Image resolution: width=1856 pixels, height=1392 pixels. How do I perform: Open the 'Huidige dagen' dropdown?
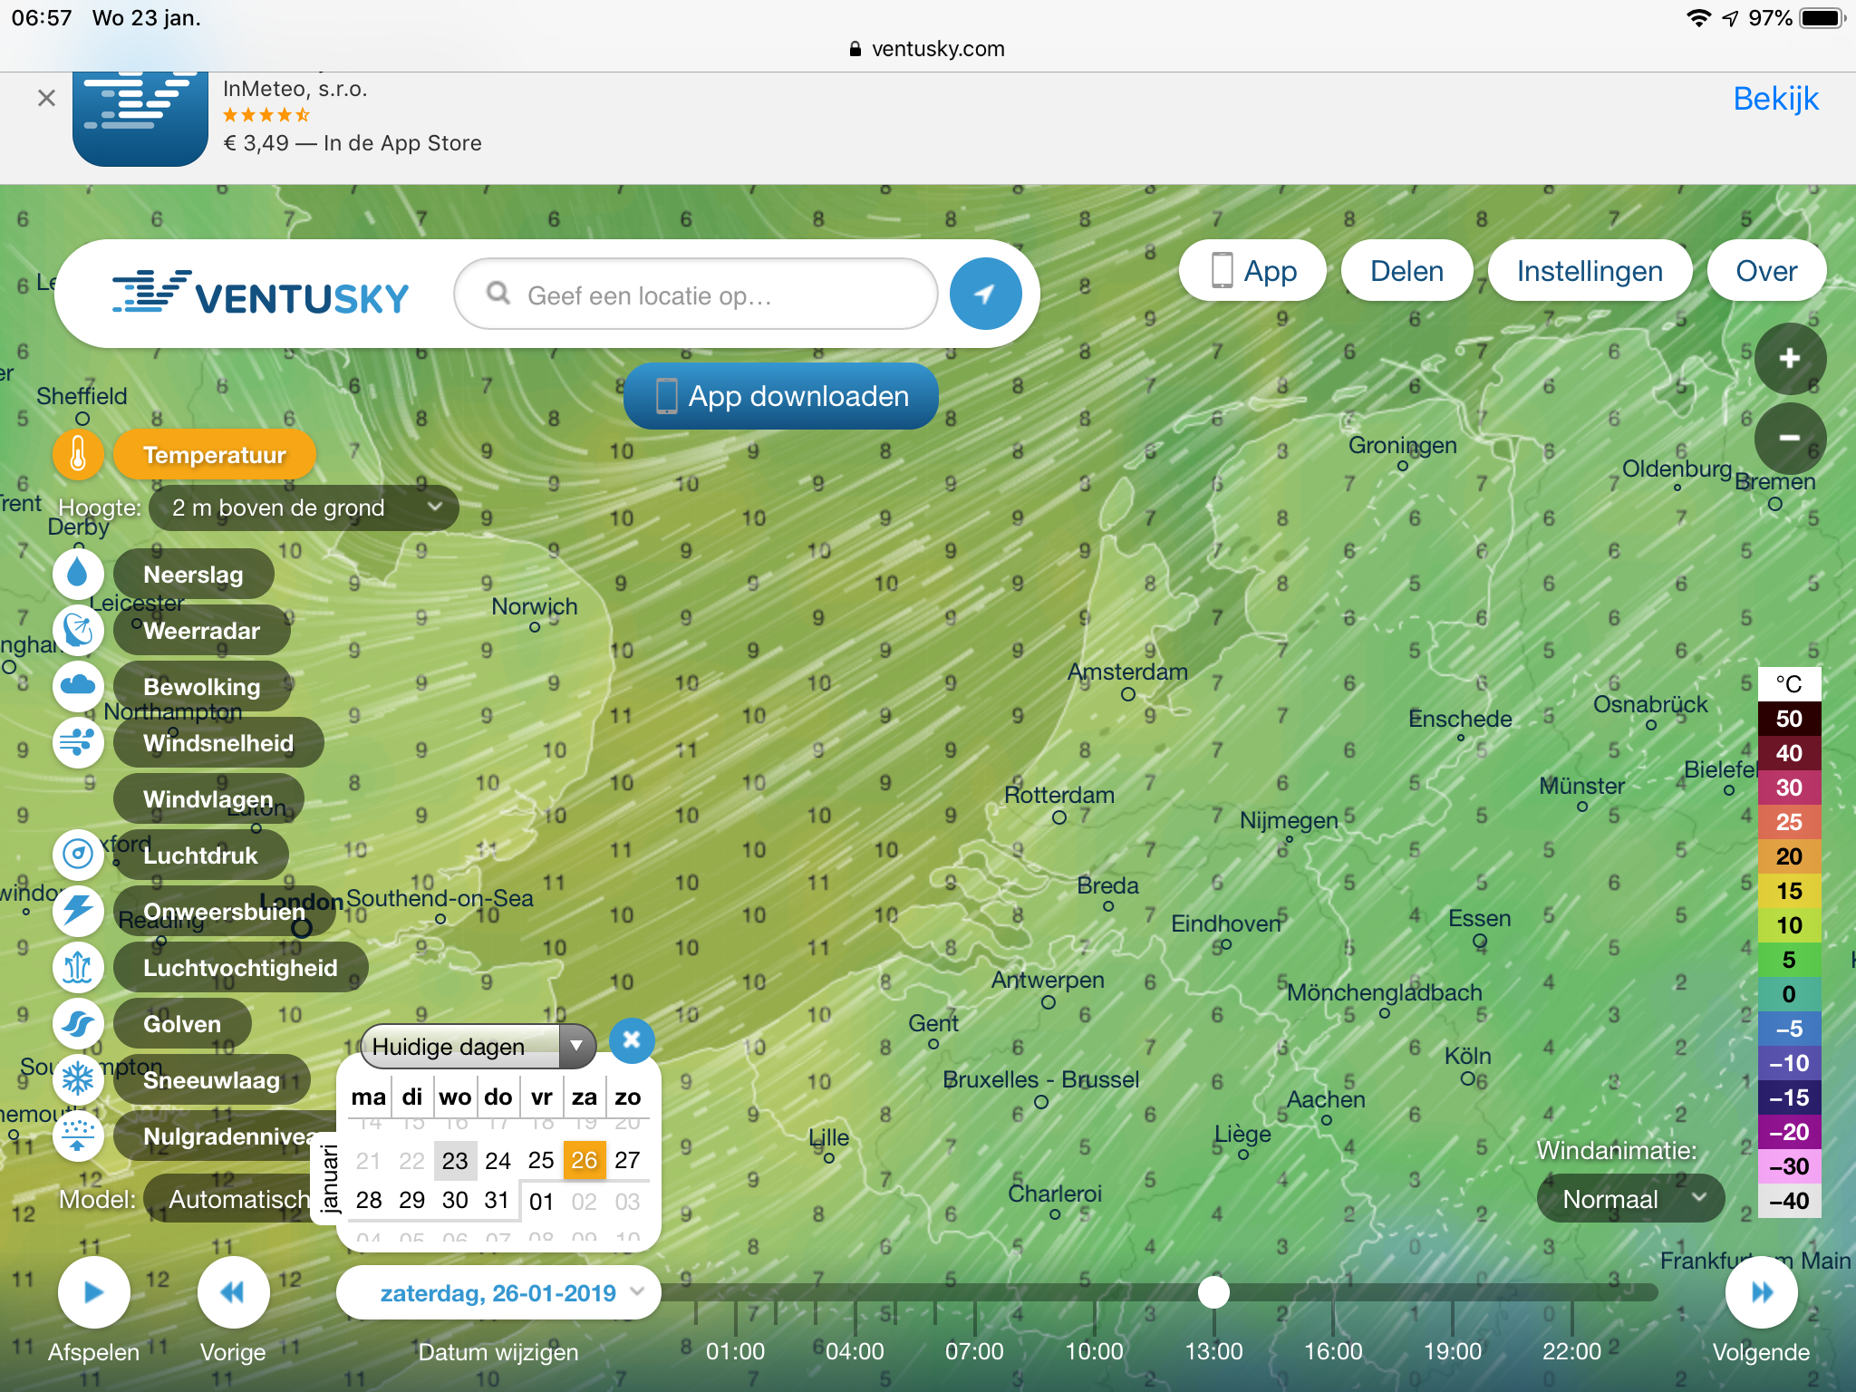478,1047
